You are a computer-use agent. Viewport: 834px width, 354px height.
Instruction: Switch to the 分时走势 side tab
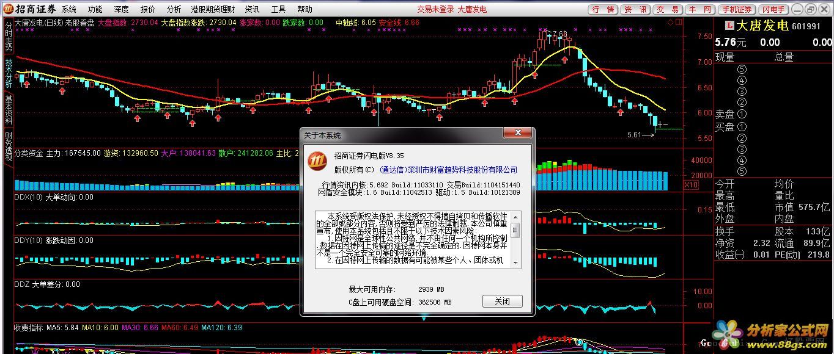pyautogui.click(x=8, y=36)
